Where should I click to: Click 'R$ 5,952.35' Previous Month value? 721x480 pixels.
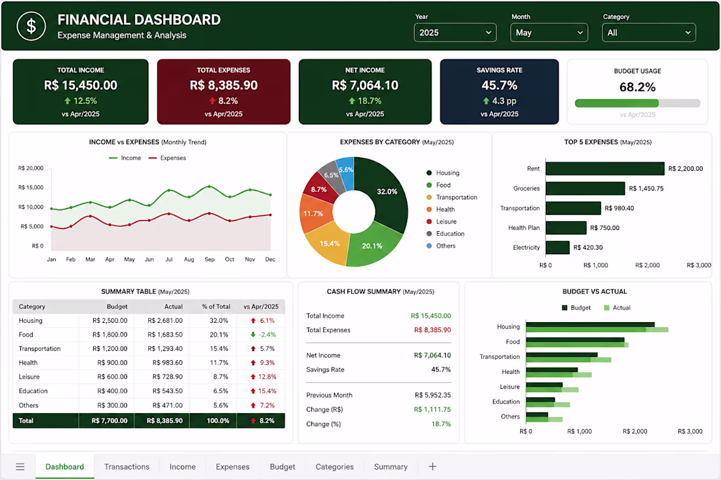pyautogui.click(x=433, y=395)
